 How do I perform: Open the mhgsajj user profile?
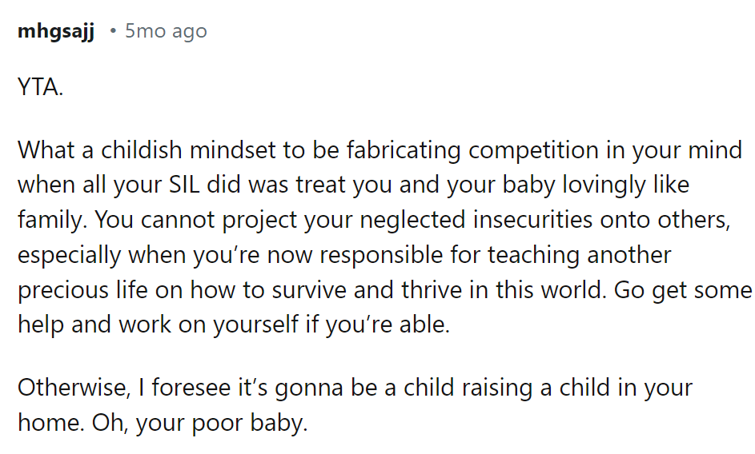click(55, 31)
